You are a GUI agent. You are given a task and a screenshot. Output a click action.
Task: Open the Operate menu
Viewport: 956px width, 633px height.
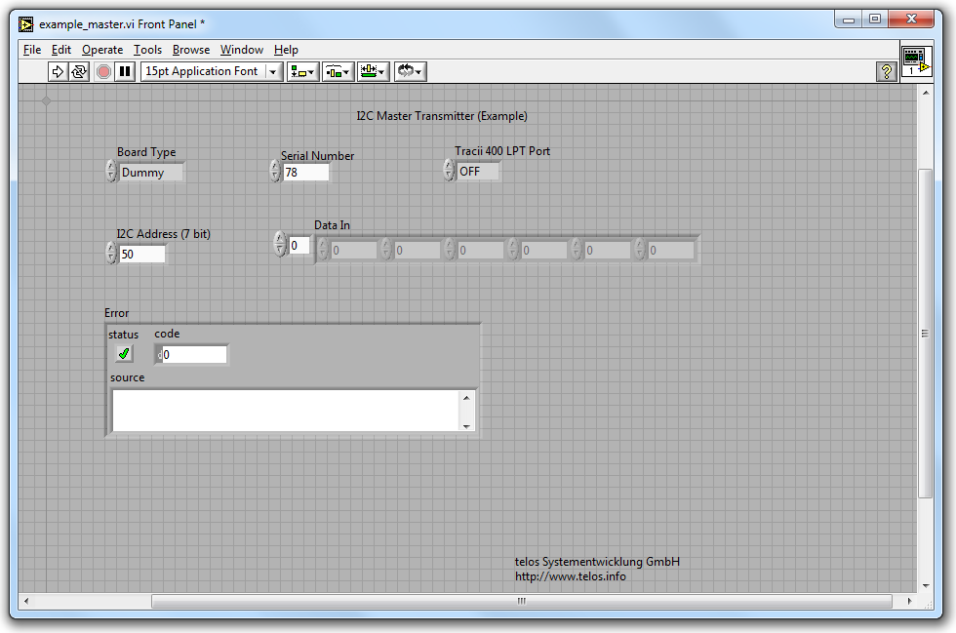click(x=102, y=50)
